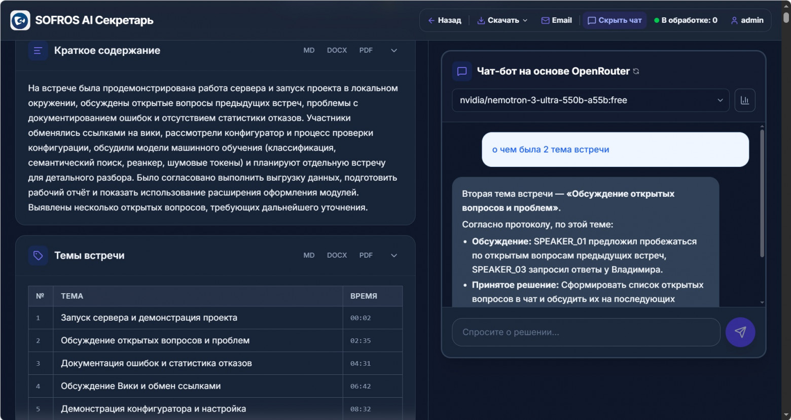Select topic row Обсуждение открытых вопросов и проблем
Screen dimensions: 791x420
pyautogui.click(x=215, y=340)
